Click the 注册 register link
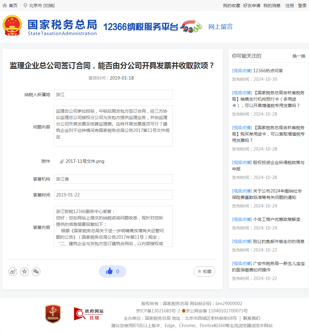 [289, 6]
